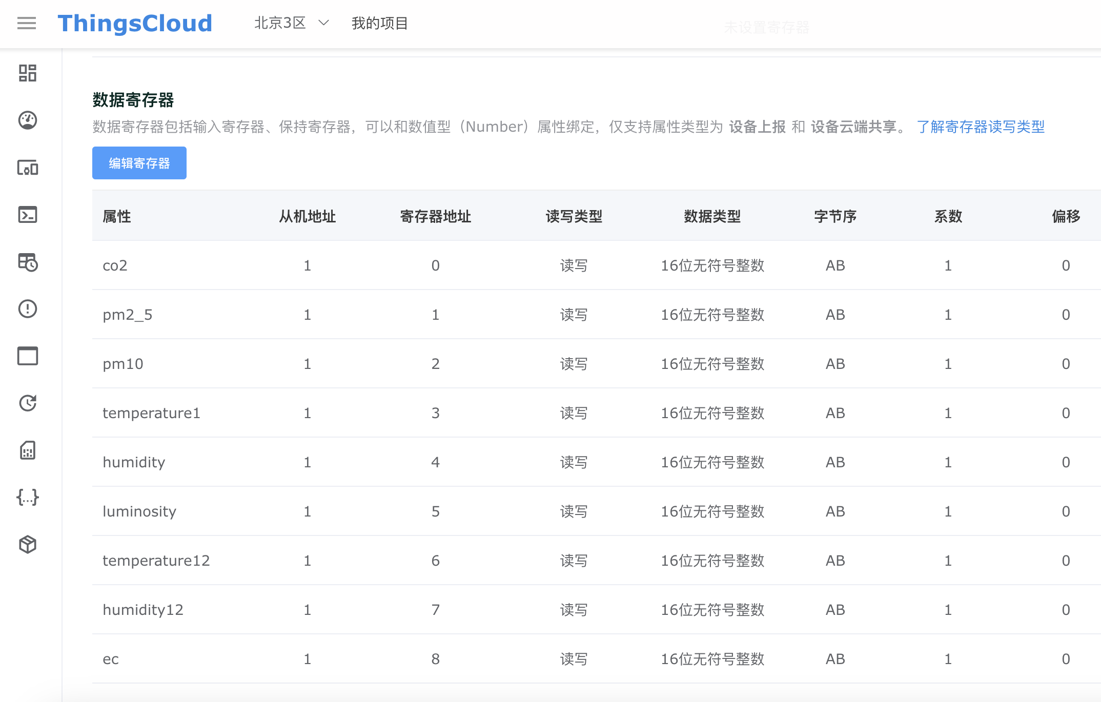The height and width of the screenshot is (702, 1101).
Task: Click 读写 in the temperature12 row
Action: coord(574,561)
